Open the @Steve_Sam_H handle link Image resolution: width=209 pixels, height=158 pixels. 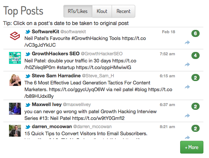(98, 76)
